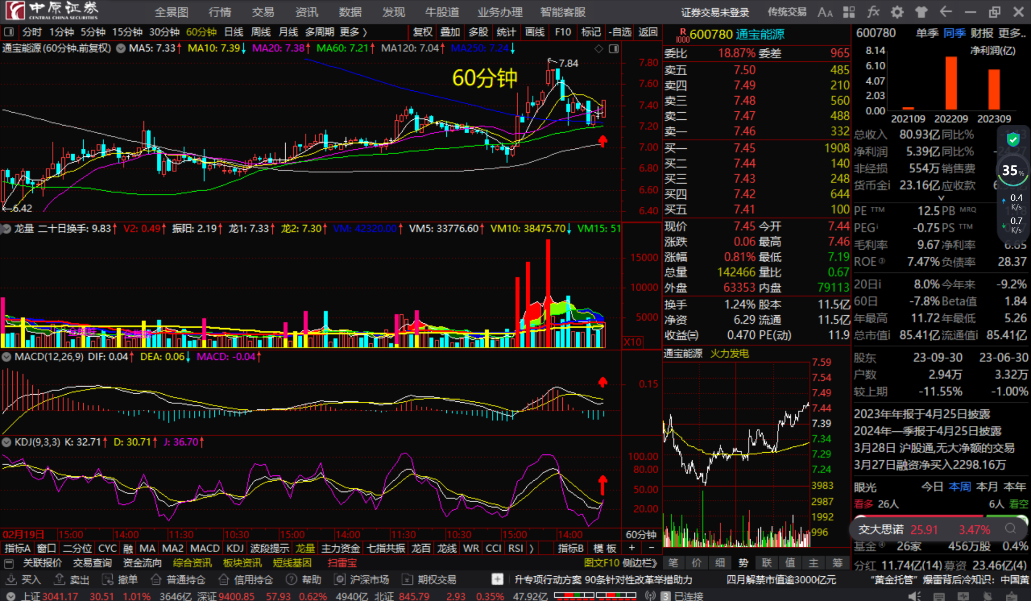1031x601 pixels.
Task: Add indicator panel with plus button
Action: click(x=632, y=548)
